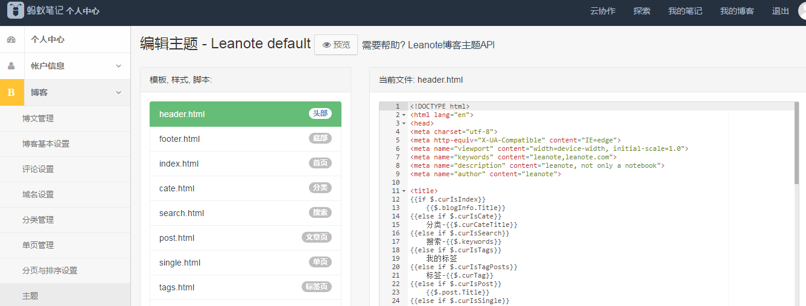Open 博文管理 in the sidebar

pos(65,118)
